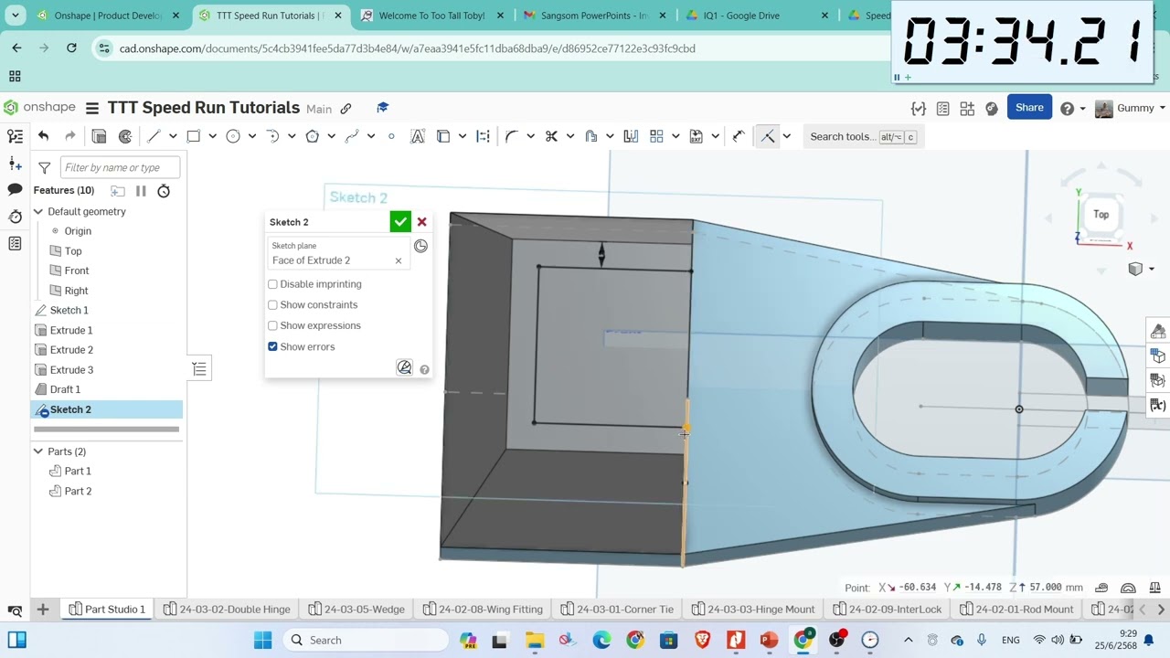This screenshot has width=1170, height=658.
Task: Select the Corner rectangle sketch tool
Action: (193, 136)
